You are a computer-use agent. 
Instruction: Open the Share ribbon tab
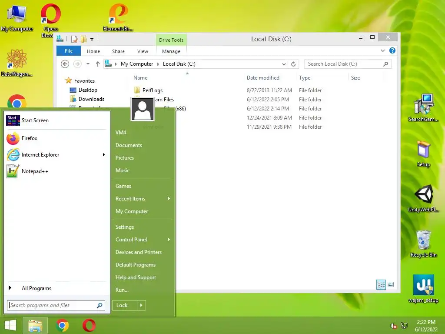point(118,51)
